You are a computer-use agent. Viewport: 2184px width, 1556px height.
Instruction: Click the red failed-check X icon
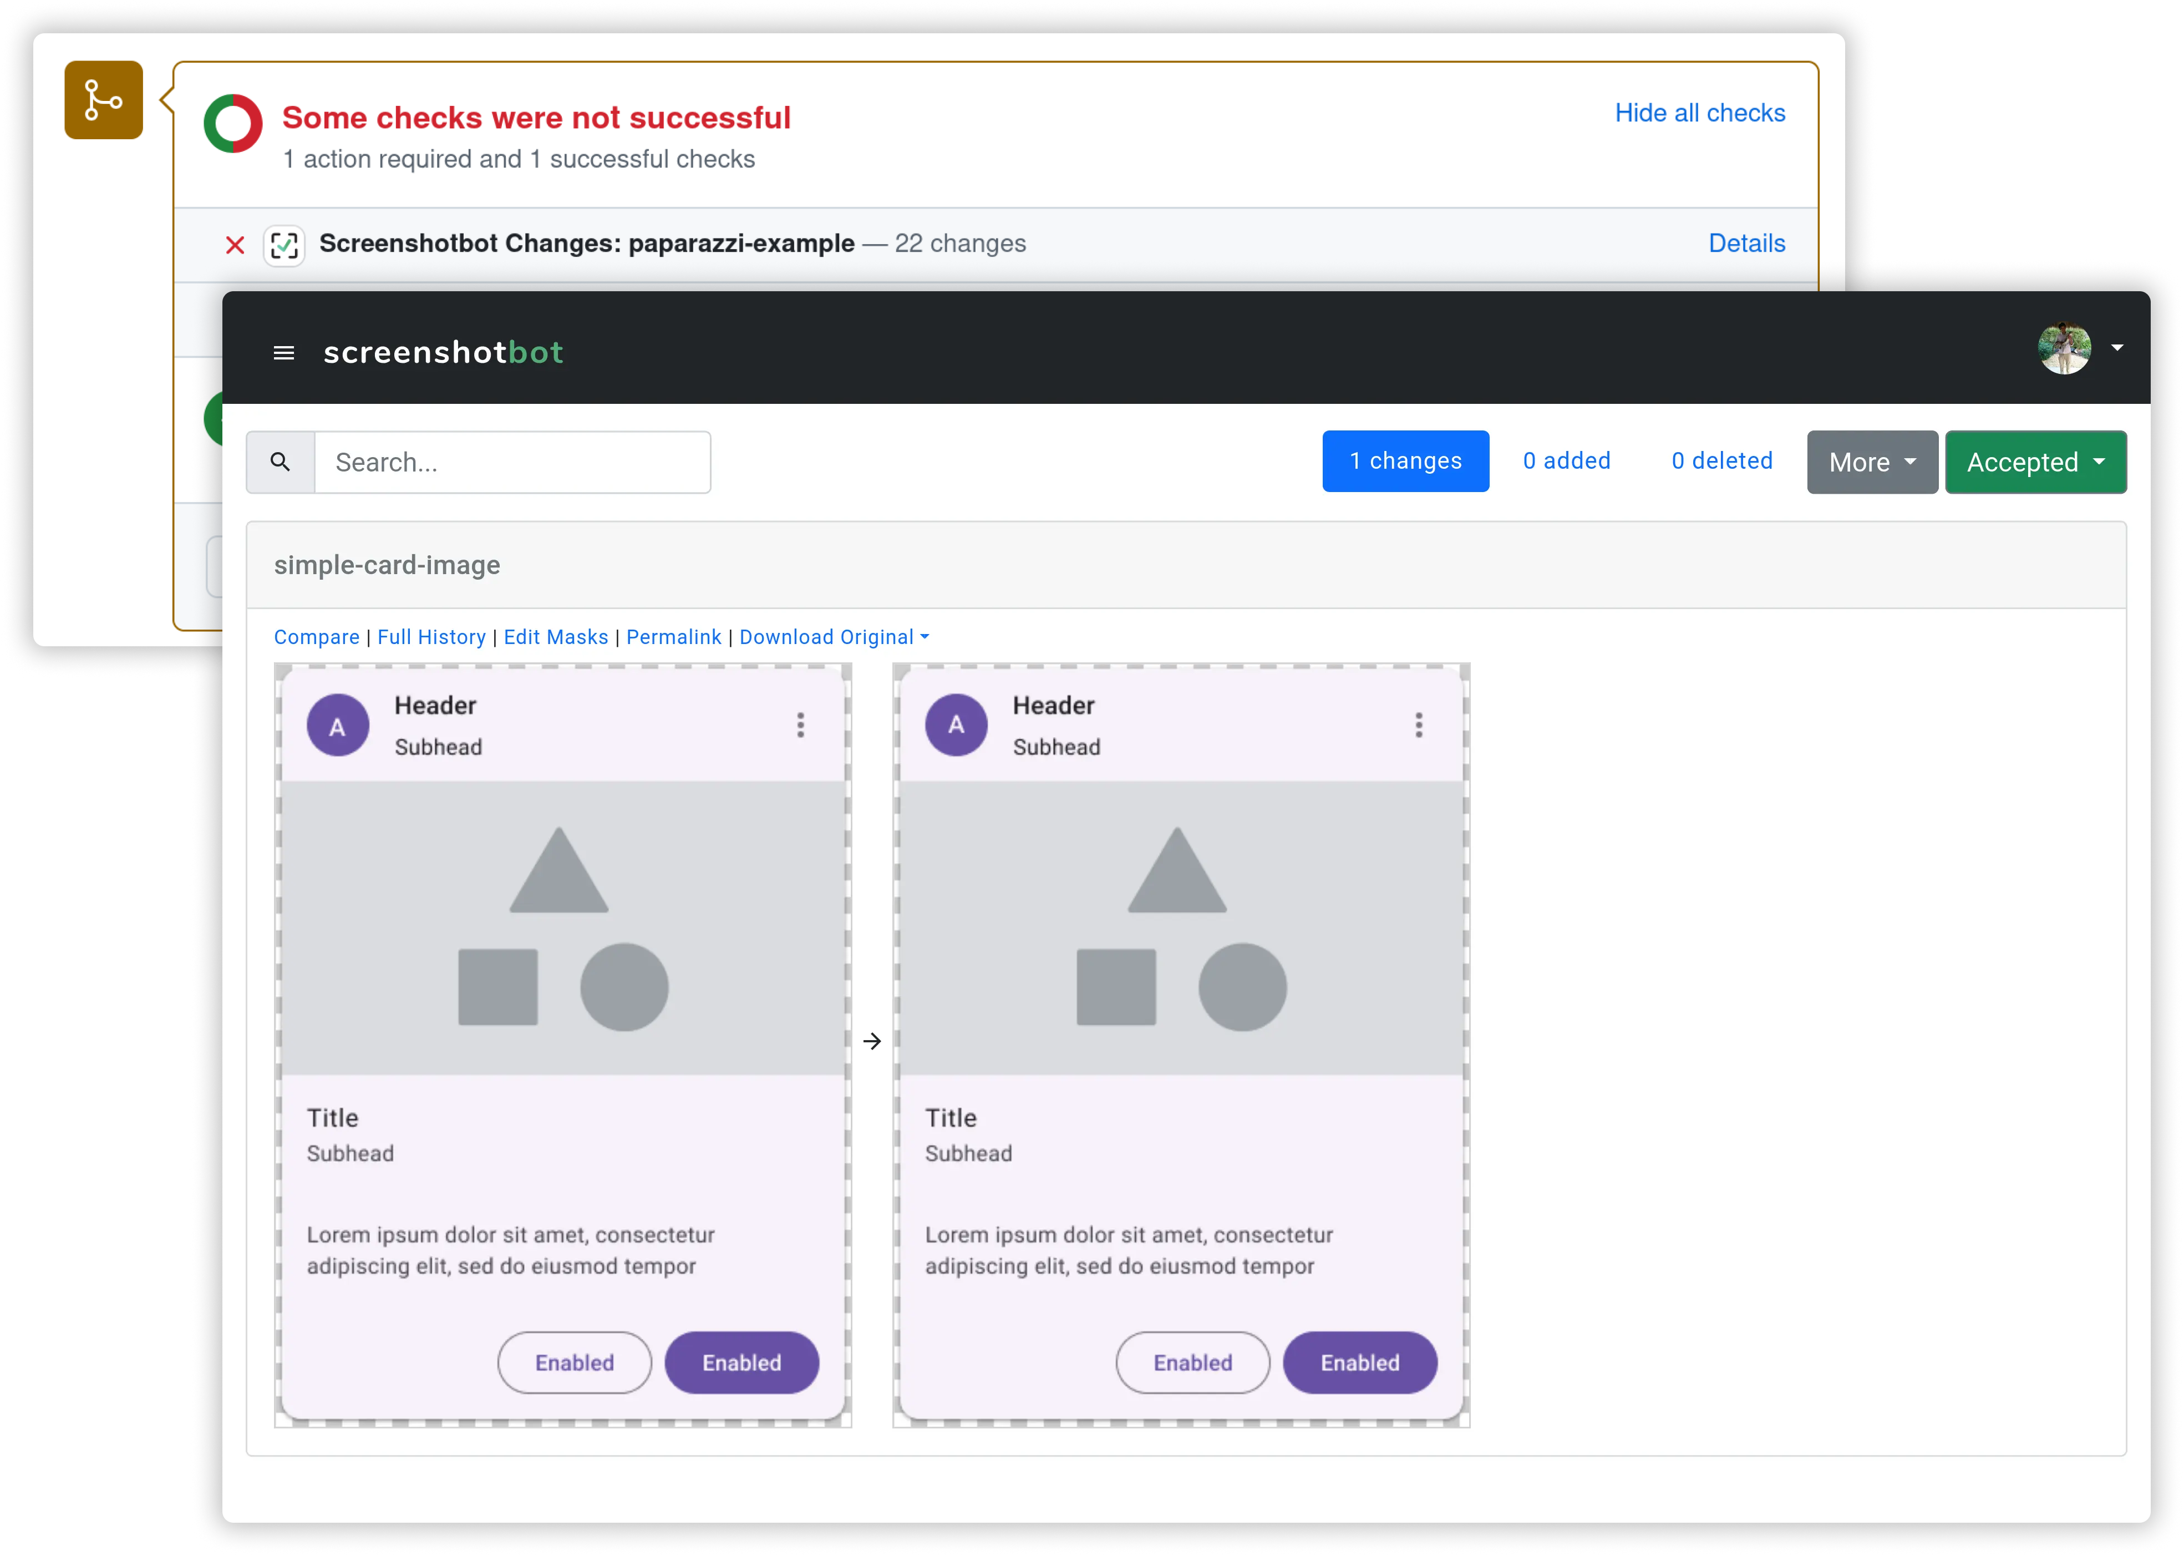tap(235, 245)
